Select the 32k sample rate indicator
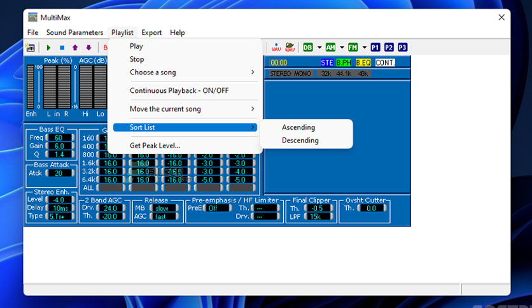This screenshot has height=308, width=532. pos(326,74)
